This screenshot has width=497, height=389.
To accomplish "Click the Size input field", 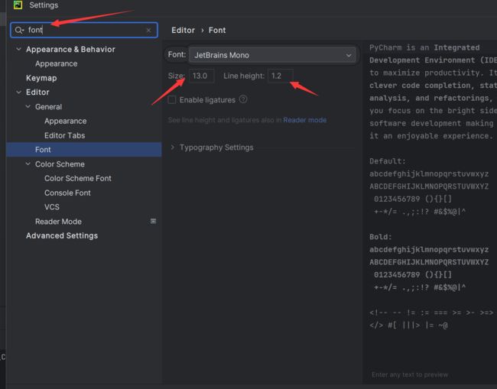I will [x=202, y=76].
